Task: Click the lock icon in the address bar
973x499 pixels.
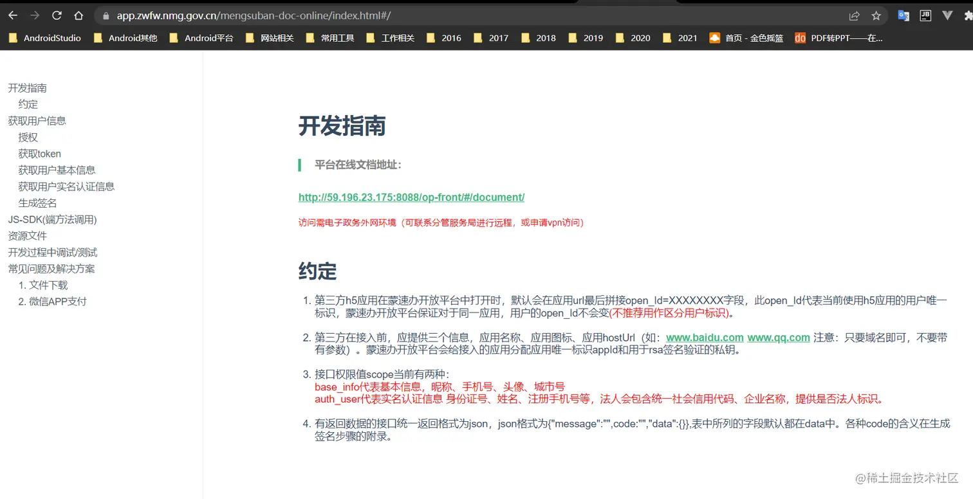Action: coord(107,15)
